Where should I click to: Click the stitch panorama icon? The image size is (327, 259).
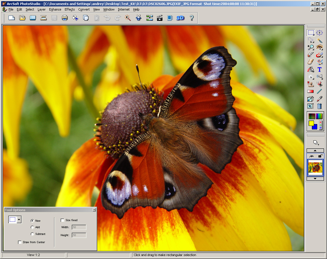point(149,18)
